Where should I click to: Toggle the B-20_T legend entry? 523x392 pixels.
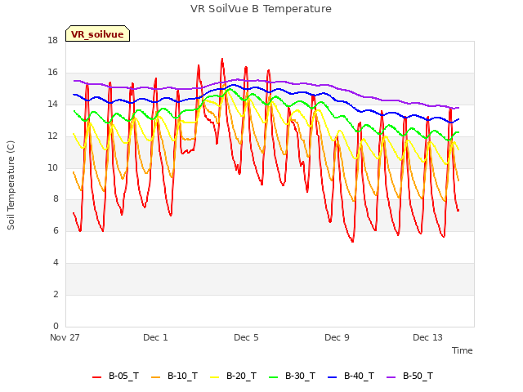tap(233, 376)
